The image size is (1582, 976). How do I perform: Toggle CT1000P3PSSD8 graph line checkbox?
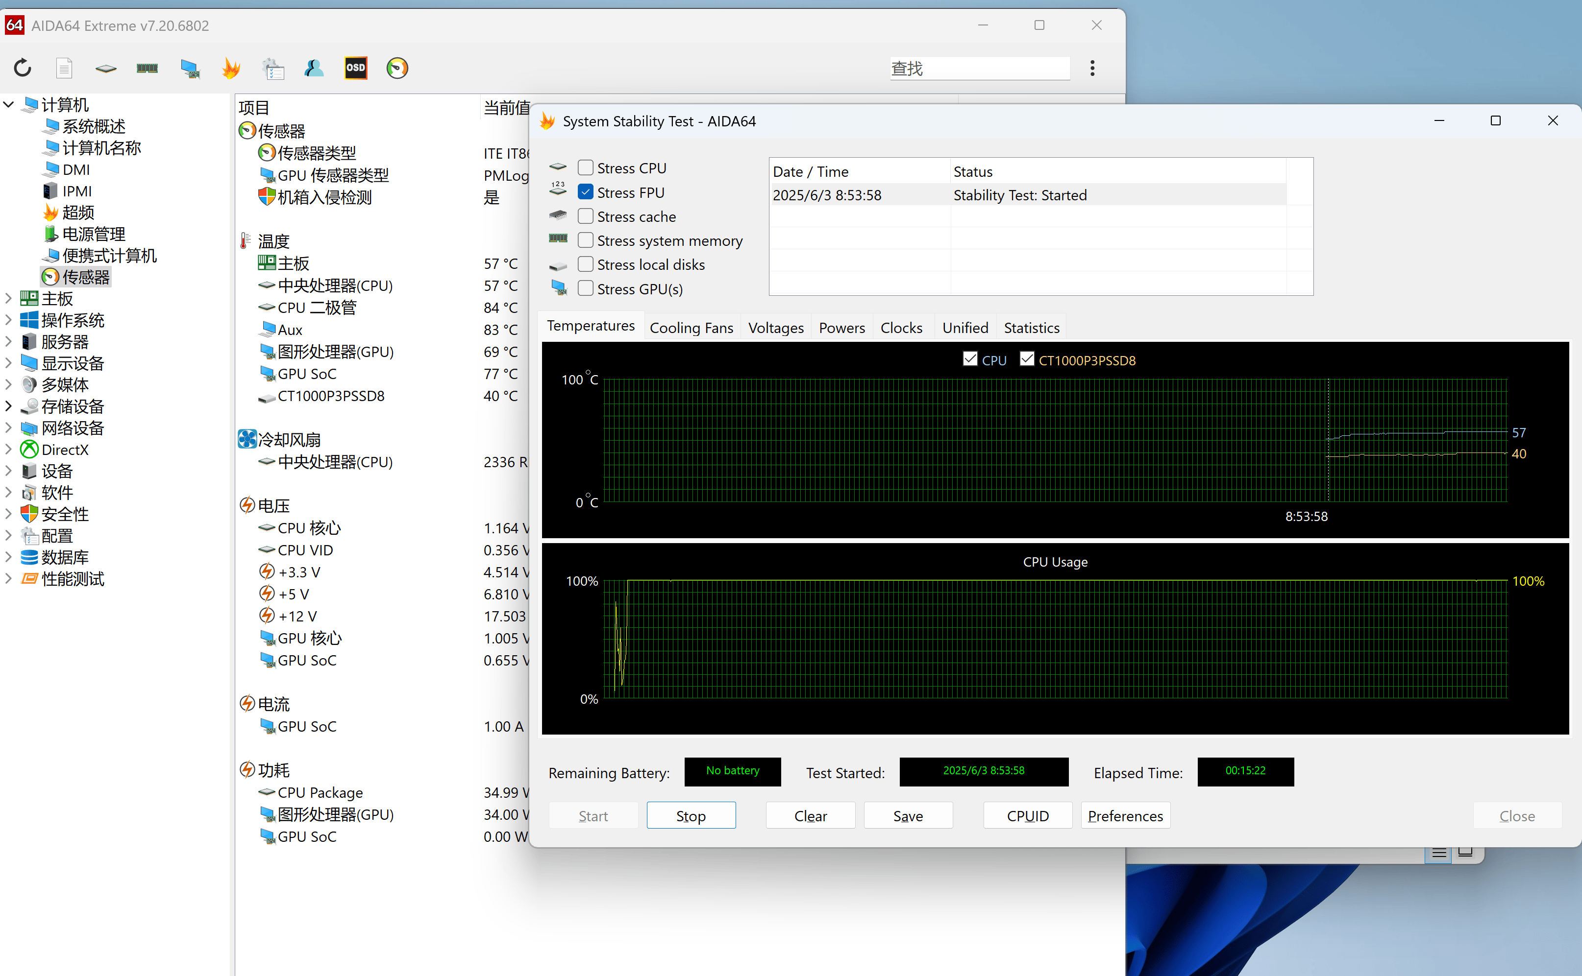pyautogui.click(x=1026, y=359)
